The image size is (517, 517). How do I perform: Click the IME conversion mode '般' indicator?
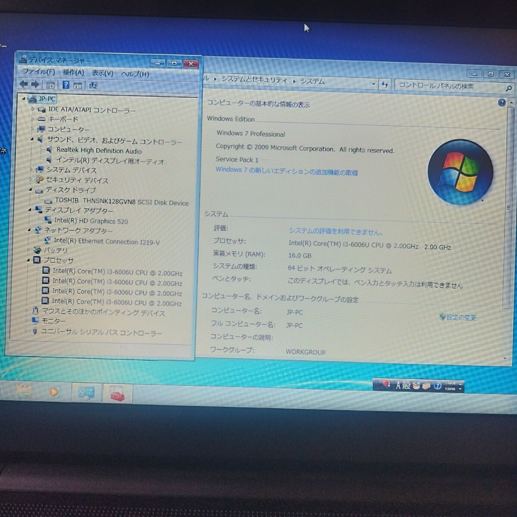tap(406, 385)
